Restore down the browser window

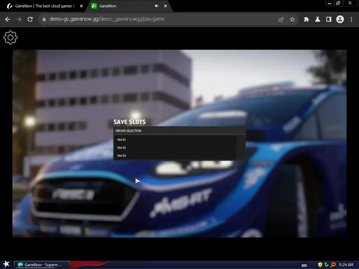338,3
